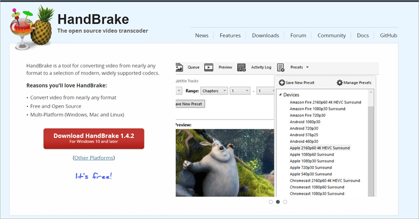Click the presets list vertical scrollbar

[x=371, y=151]
